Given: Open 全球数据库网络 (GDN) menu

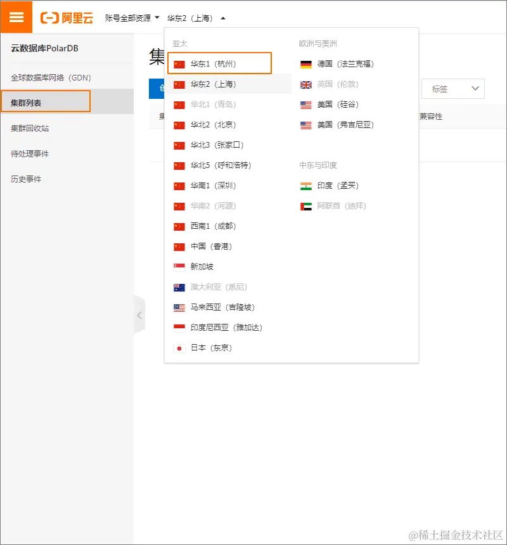Looking at the screenshot, I should click(x=51, y=77).
